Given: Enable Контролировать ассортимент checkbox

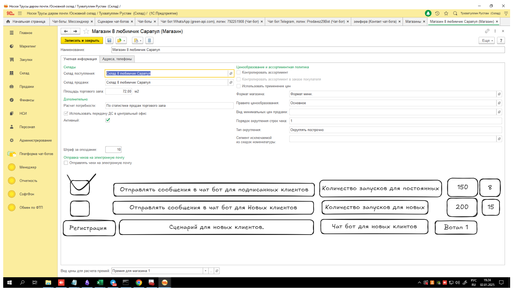Looking at the screenshot, I should point(239,72).
